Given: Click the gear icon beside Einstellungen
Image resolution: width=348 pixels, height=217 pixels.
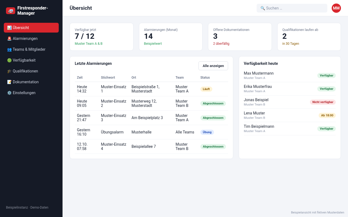Looking at the screenshot, I should click(9, 93).
